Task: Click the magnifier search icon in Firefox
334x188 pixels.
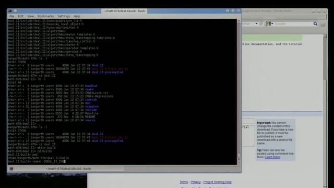Action: pyautogui.click(x=315, y=23)
